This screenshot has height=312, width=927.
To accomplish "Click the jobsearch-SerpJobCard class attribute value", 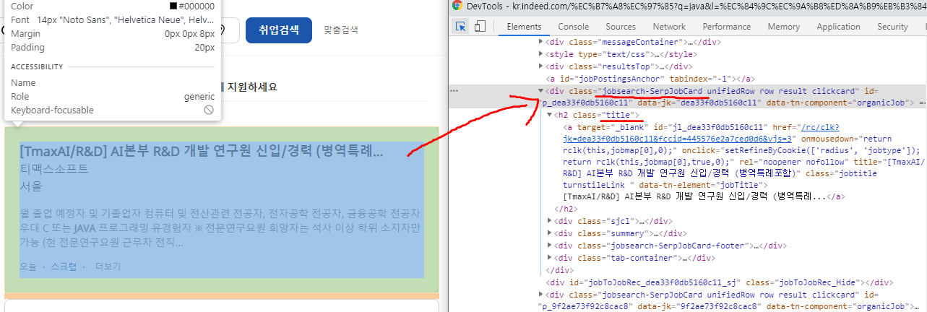I will 652,91.
